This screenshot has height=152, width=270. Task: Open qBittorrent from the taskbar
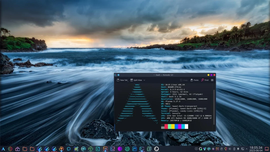[x=83, y=149]
